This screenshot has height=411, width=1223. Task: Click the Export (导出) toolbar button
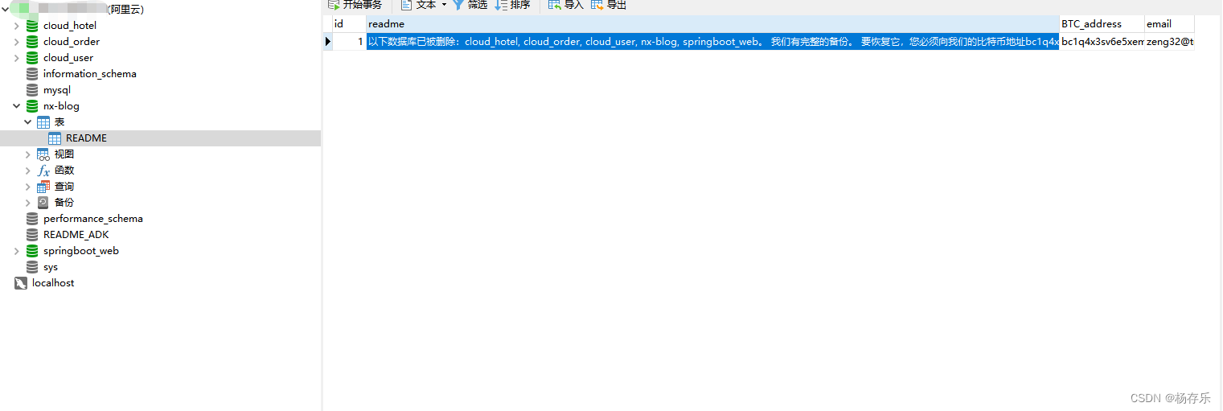[609, 5]
